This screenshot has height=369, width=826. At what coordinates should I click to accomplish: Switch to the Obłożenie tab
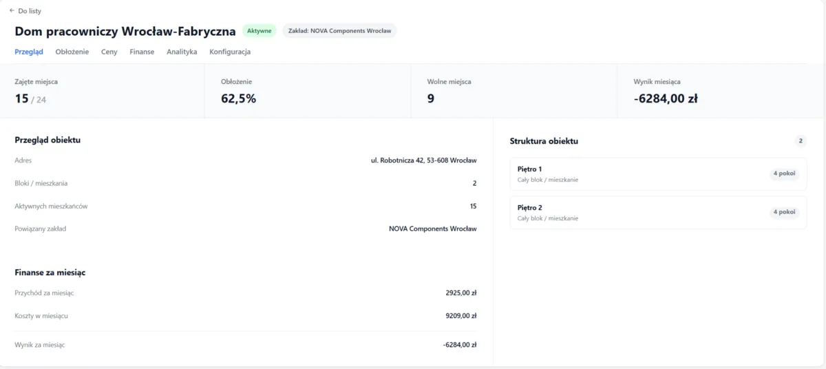click(72, 52)
